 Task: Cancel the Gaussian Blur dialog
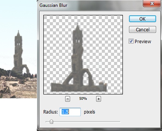pos(142,29)
